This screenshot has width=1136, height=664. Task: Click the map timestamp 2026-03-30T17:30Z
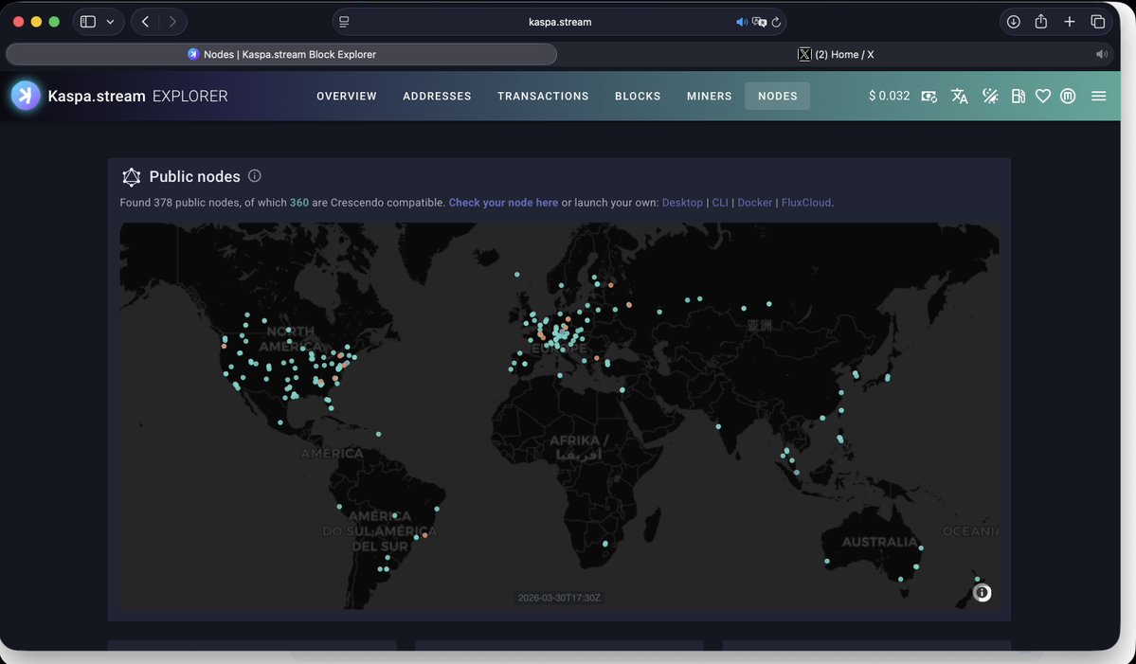click(559, 598)
